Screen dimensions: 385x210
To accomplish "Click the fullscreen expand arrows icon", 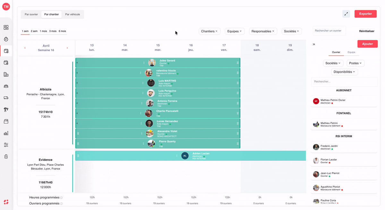I will (346, 14).
